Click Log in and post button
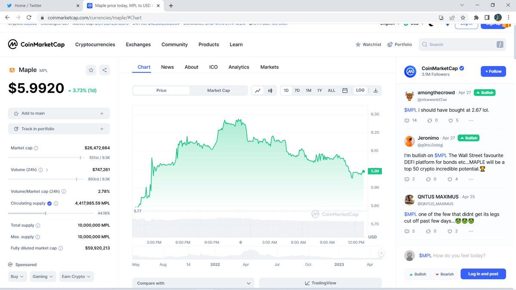This screenshot has height=290, width=516. (x=483, y=274)
